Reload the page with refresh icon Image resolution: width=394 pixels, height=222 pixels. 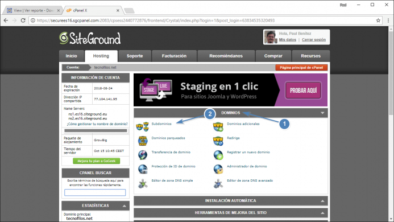coord(23,20)
